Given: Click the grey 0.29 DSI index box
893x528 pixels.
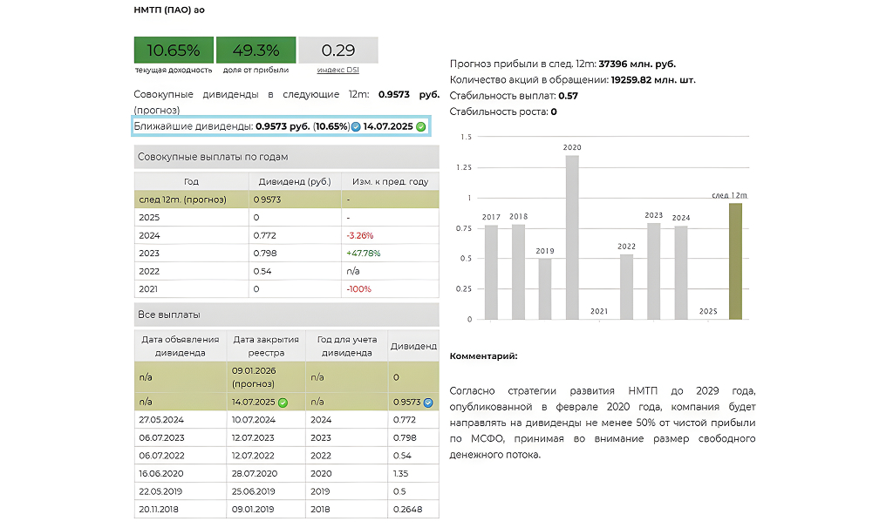Looking at the screenshot, I should (338, 50).
